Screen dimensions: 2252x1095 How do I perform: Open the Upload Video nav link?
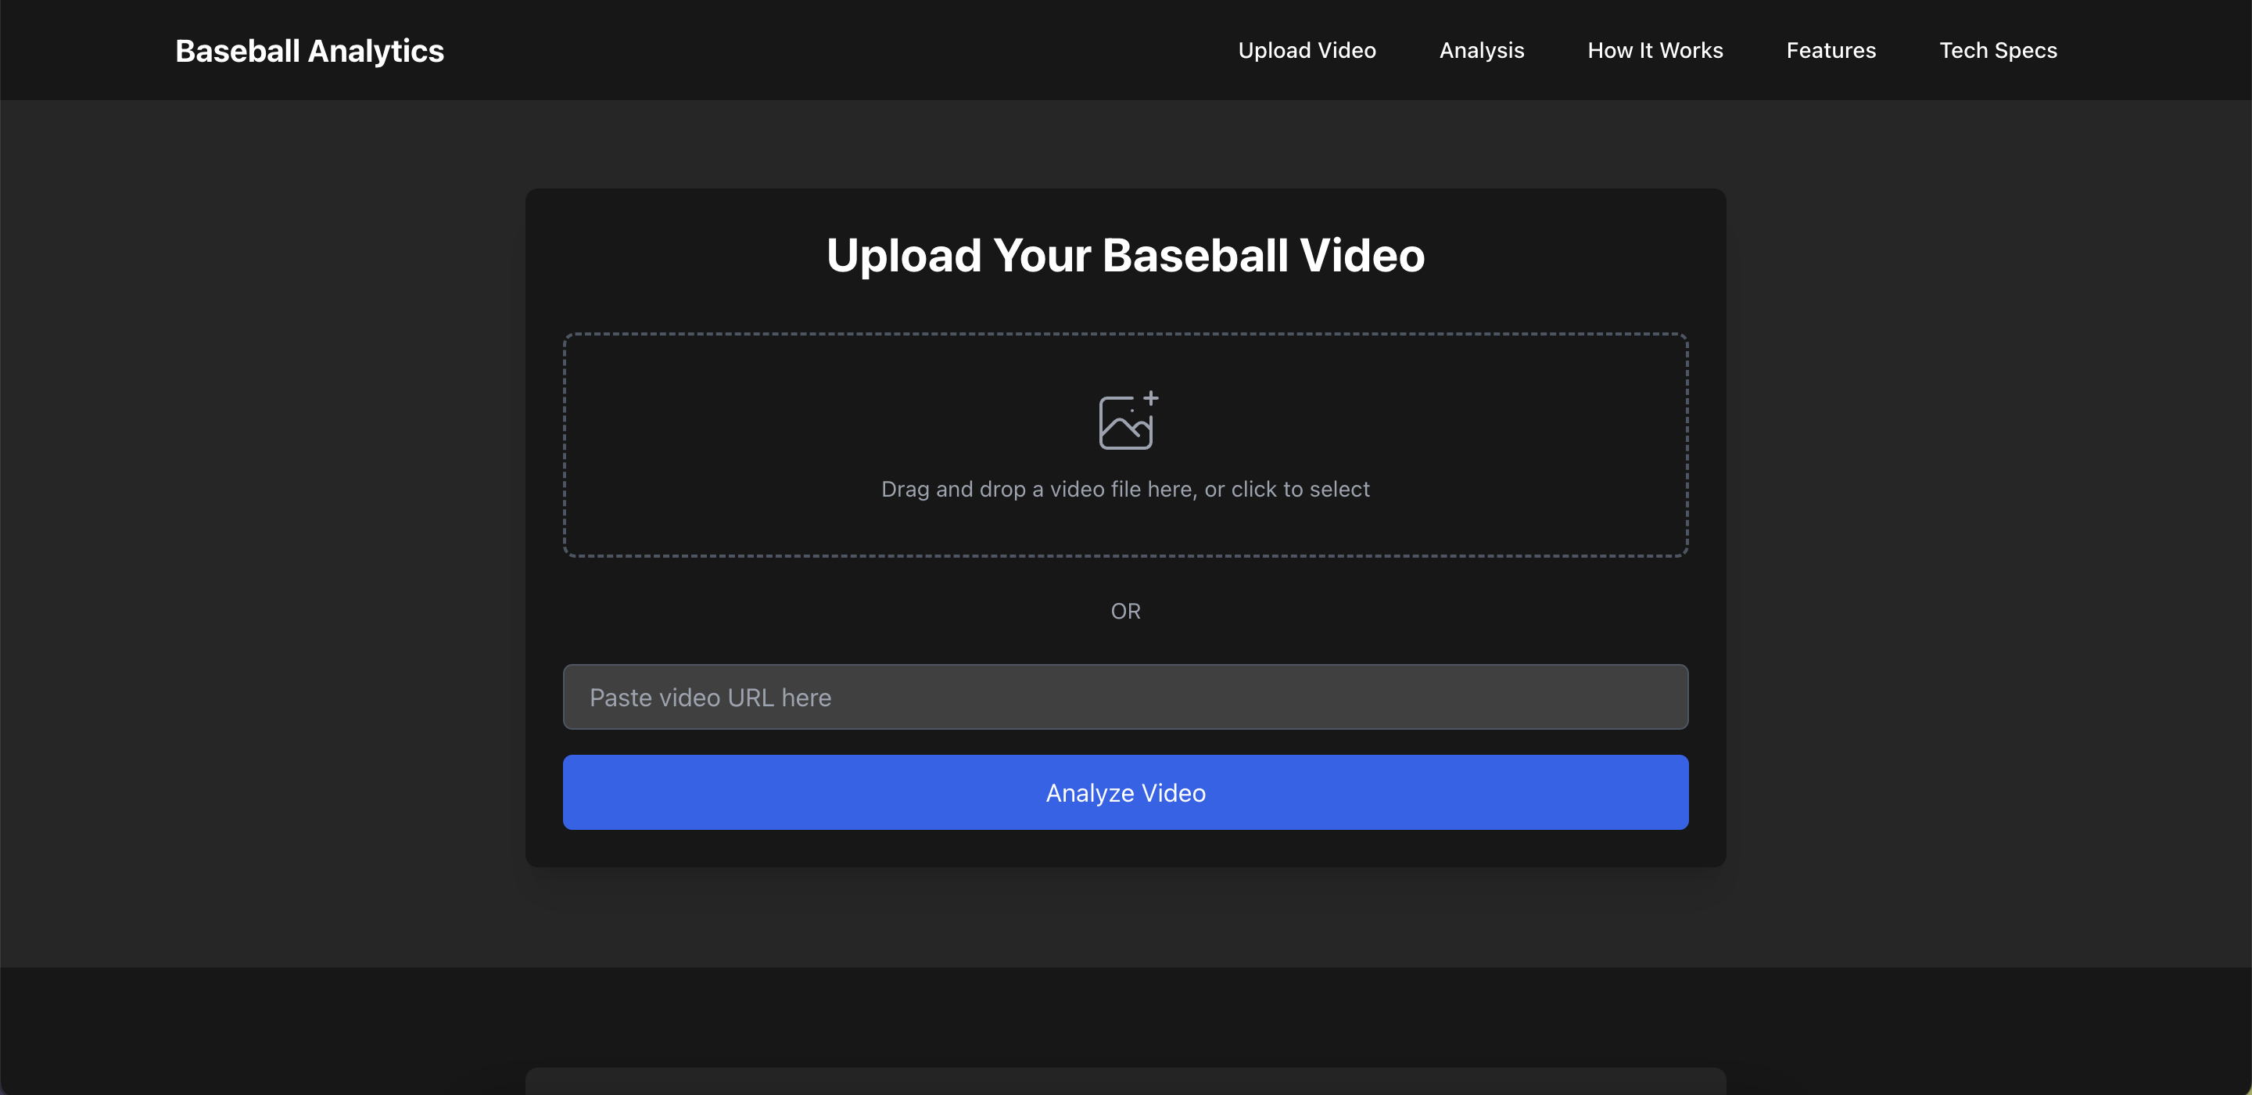click(1306, 51)
